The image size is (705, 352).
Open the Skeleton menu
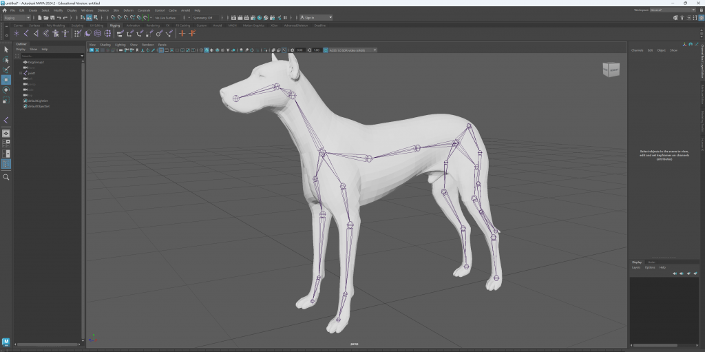(103, 10)
